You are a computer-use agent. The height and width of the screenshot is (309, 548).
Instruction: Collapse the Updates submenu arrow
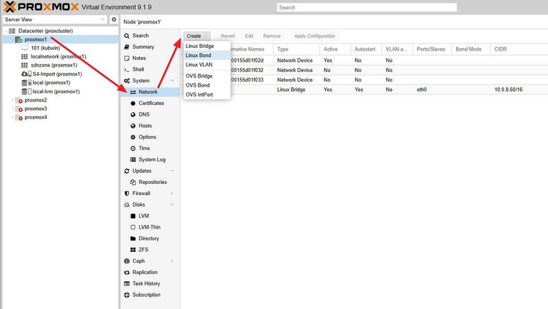coord(172,171)
